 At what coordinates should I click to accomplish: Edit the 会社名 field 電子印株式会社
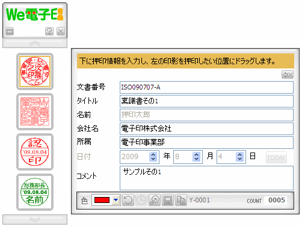coord(206,129)
